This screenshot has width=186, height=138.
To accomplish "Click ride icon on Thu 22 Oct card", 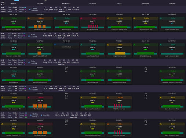I will pos(81,71).
